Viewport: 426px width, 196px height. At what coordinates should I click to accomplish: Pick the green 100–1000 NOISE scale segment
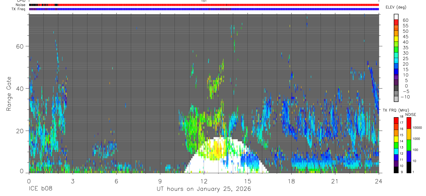click(x=409, y=145)
